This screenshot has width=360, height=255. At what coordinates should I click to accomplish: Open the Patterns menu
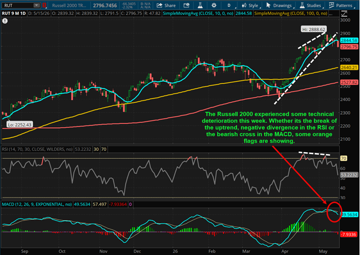[x=341, y=6]
